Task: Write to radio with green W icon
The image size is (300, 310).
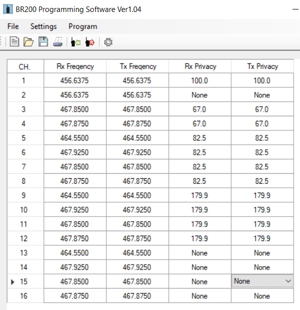Action: pyautogui.click(x=76, y=42)
